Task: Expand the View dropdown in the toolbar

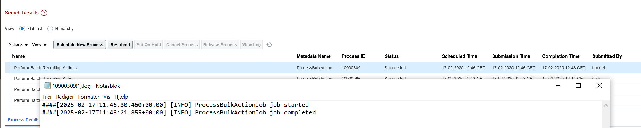Action: [39, 44]
